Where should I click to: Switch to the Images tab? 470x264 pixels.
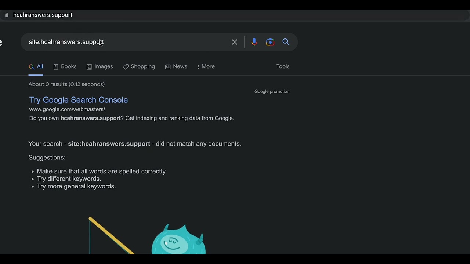tap(100, 66)
